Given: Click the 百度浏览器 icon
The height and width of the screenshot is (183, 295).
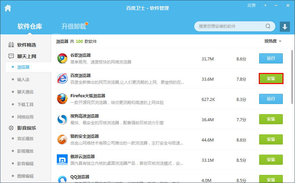Looking at the screenshot, I should [62, 79].
